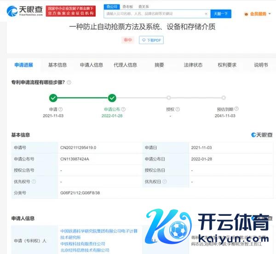Click the 天眼一下 search button
276x254 pixels.
[x=221, y=14]
